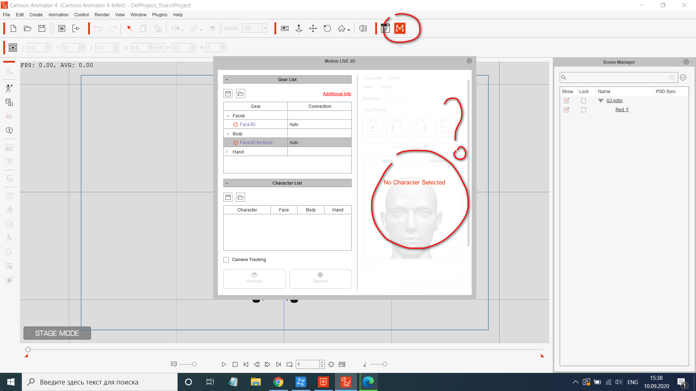Collapse the Facial gear group
Image resolution: width=696 pixels, height=391 pixels.
(228, 116)
